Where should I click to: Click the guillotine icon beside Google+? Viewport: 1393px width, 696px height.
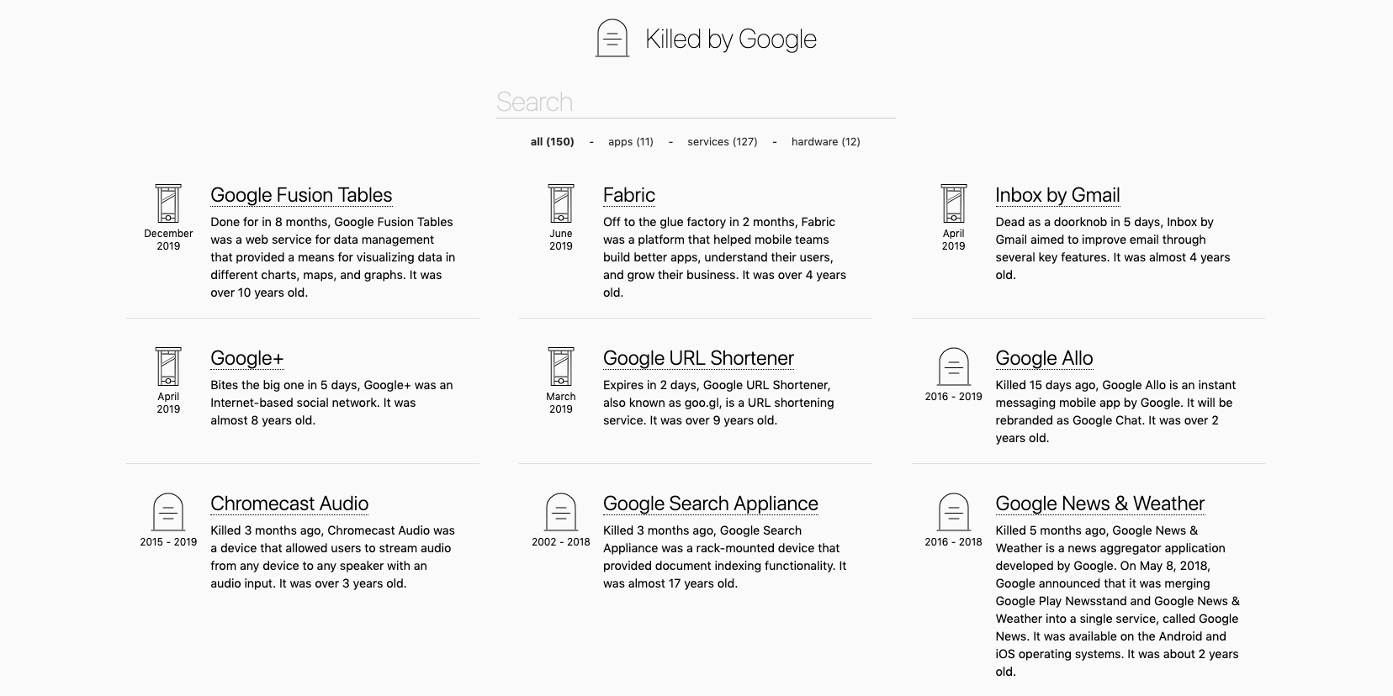click(168, 366)
